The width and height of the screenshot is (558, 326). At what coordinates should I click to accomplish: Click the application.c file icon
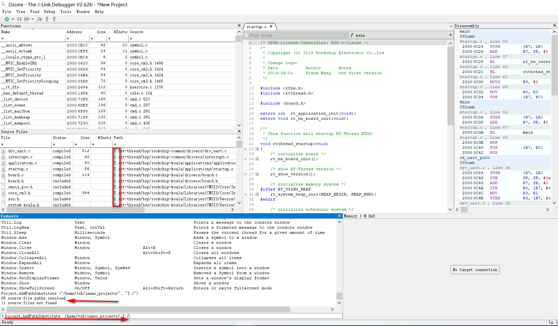click(x=3, y=163)
